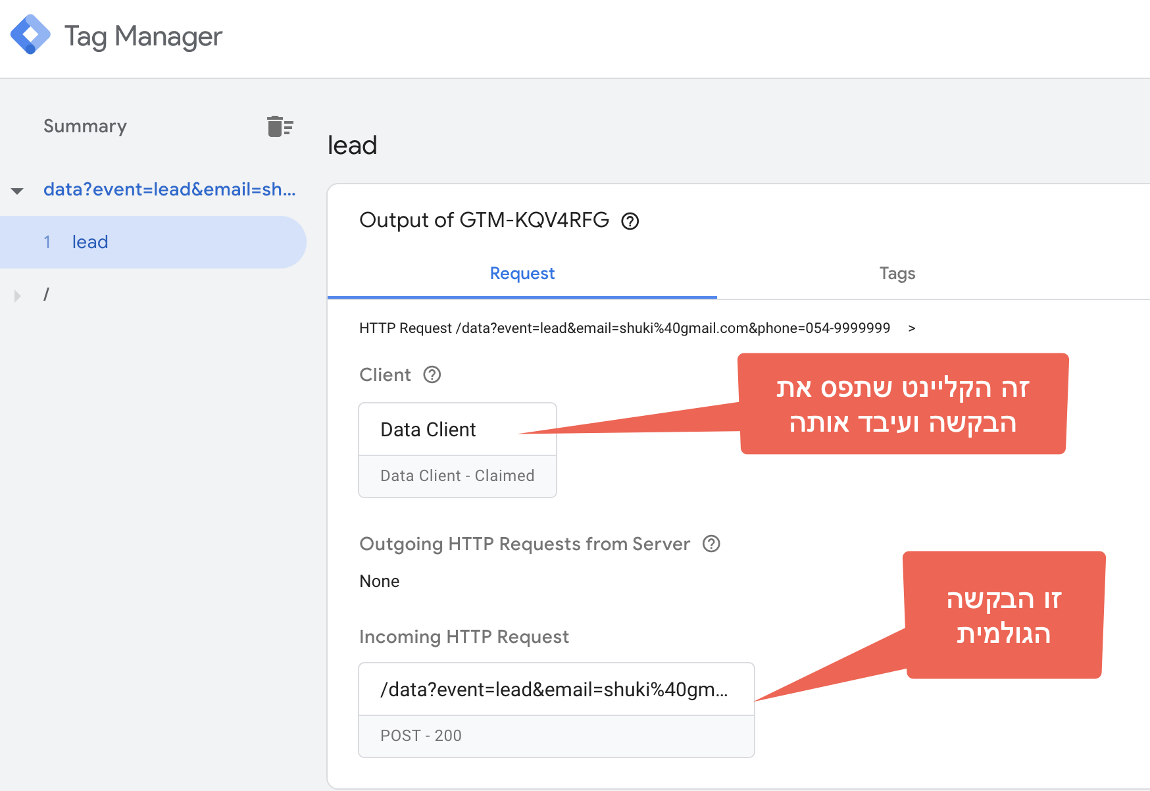Switch to the Tags tab
The image size is (1150, 791).
click(897, 273)
